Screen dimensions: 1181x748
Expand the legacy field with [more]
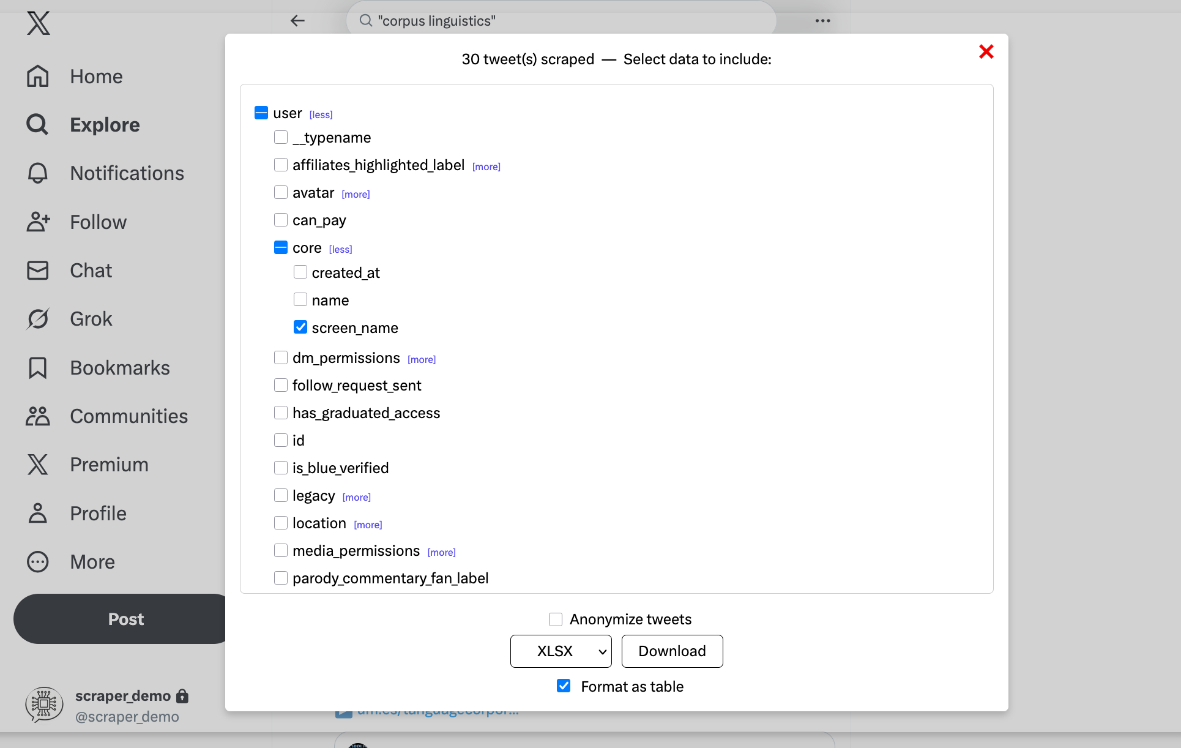tap(356, 497)
